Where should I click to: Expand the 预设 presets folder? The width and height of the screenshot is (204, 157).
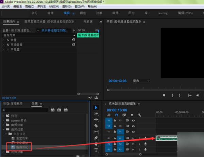[4, 116]
